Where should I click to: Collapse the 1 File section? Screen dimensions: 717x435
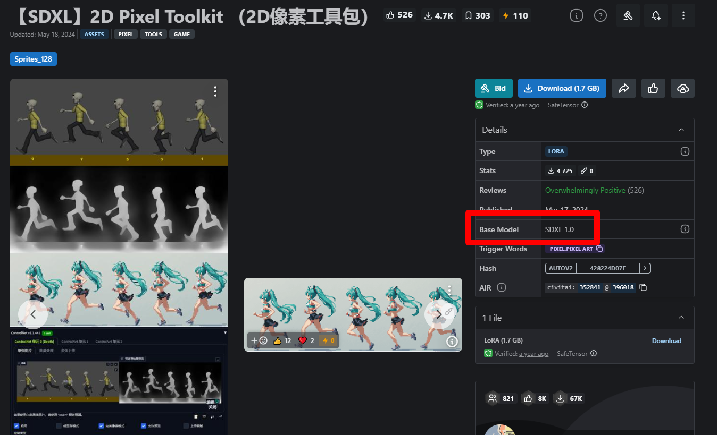coord(681,318)
